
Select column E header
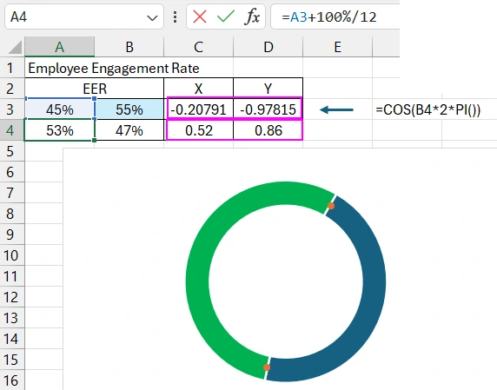click(x=338, y=47)
